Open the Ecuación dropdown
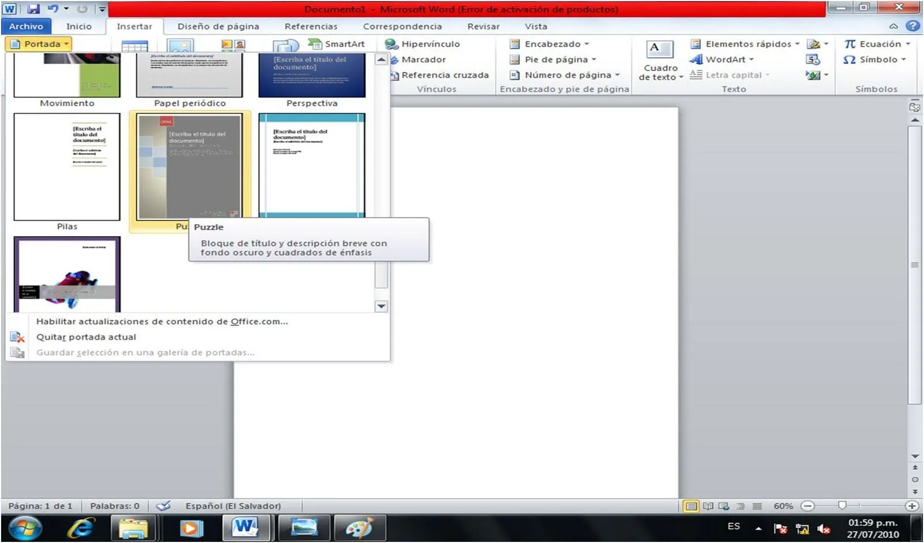This screenshot has height=543, width=924. click(877, 44)
